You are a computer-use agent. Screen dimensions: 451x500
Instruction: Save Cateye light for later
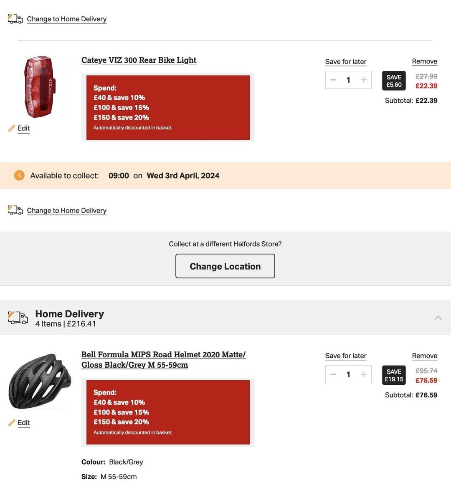(346, 61)
